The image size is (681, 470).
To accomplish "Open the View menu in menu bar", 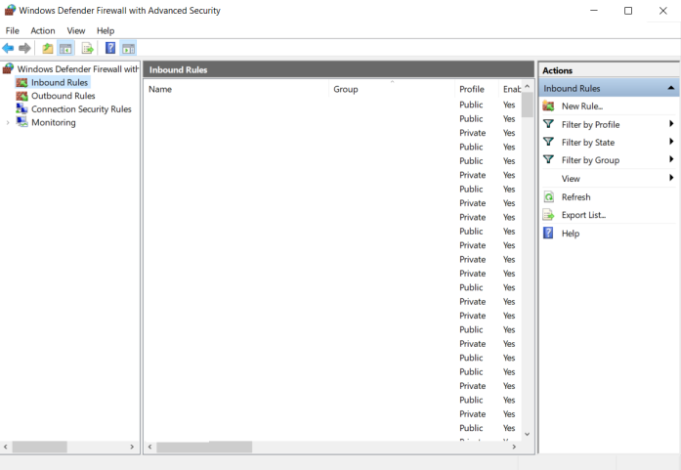I will coord(76,31).
